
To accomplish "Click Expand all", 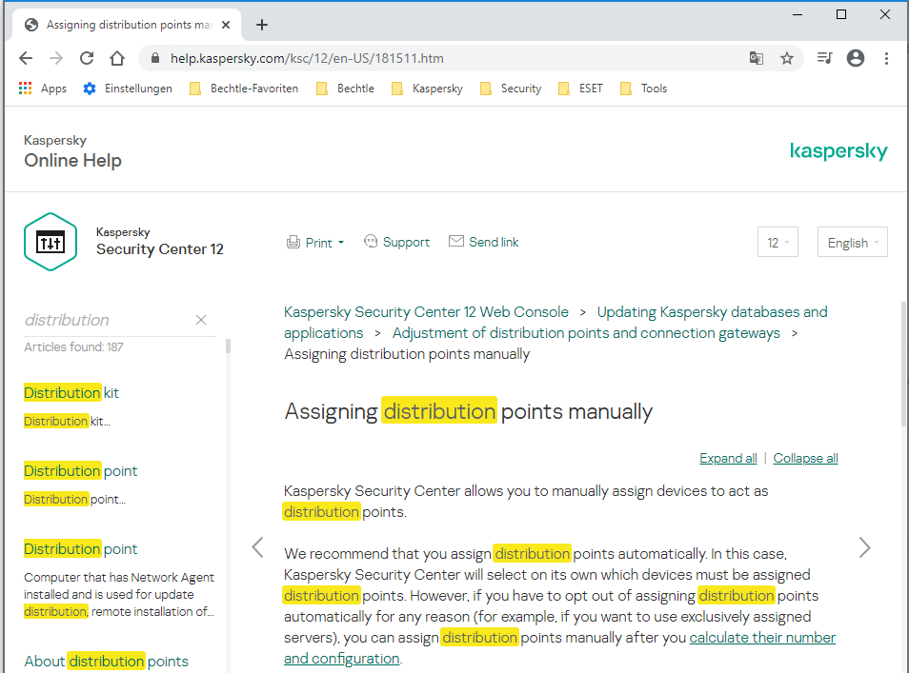I will (728, 458).
